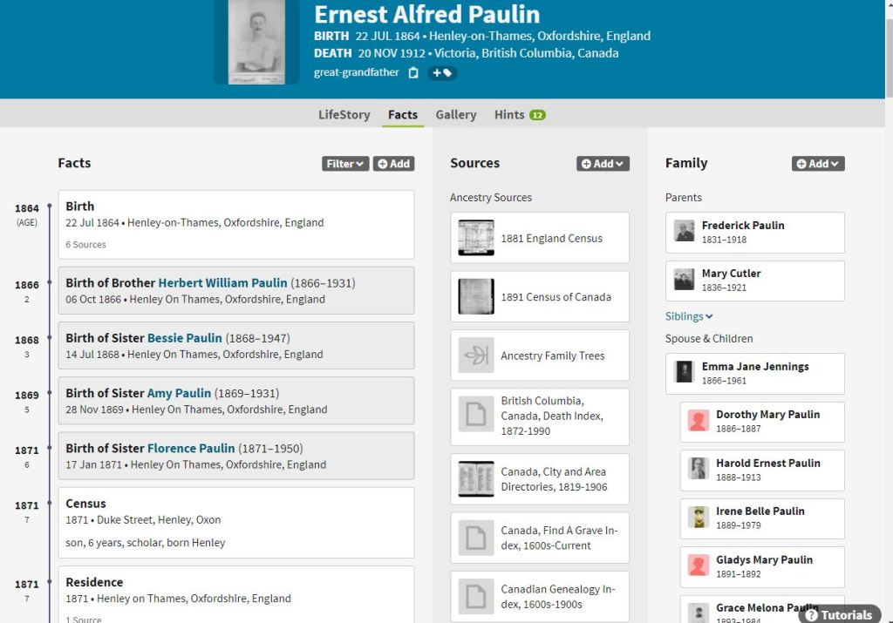893x623 pixels.
Task: Open the Hints tab with 12 hints
Action: [519, 115]
